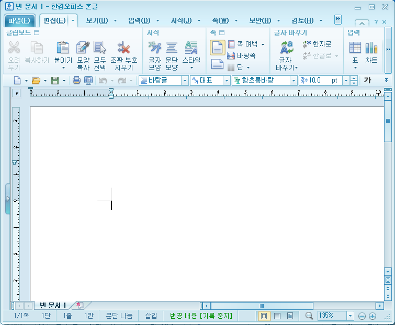Click the Open folder toolbar icon
The width and height of the screenshot is (395, 325).
pos(36,80)
